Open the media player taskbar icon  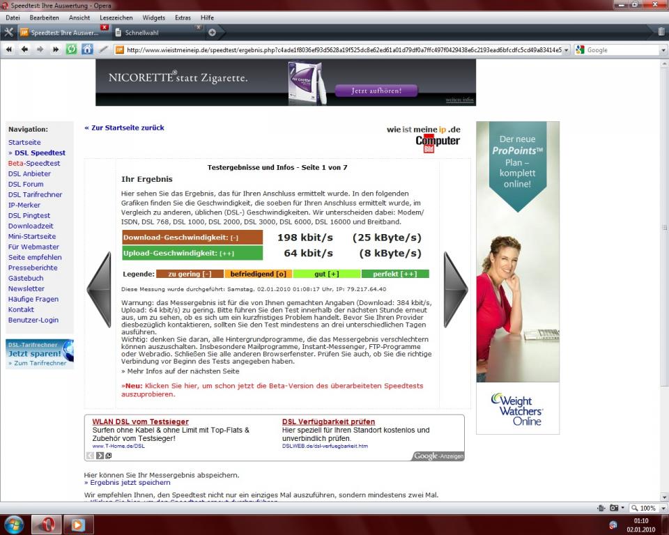(77, 525)
